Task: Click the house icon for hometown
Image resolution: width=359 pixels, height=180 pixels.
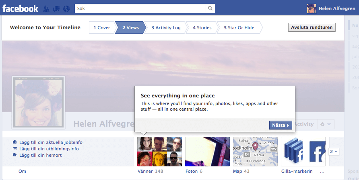Action: (15, 155)
